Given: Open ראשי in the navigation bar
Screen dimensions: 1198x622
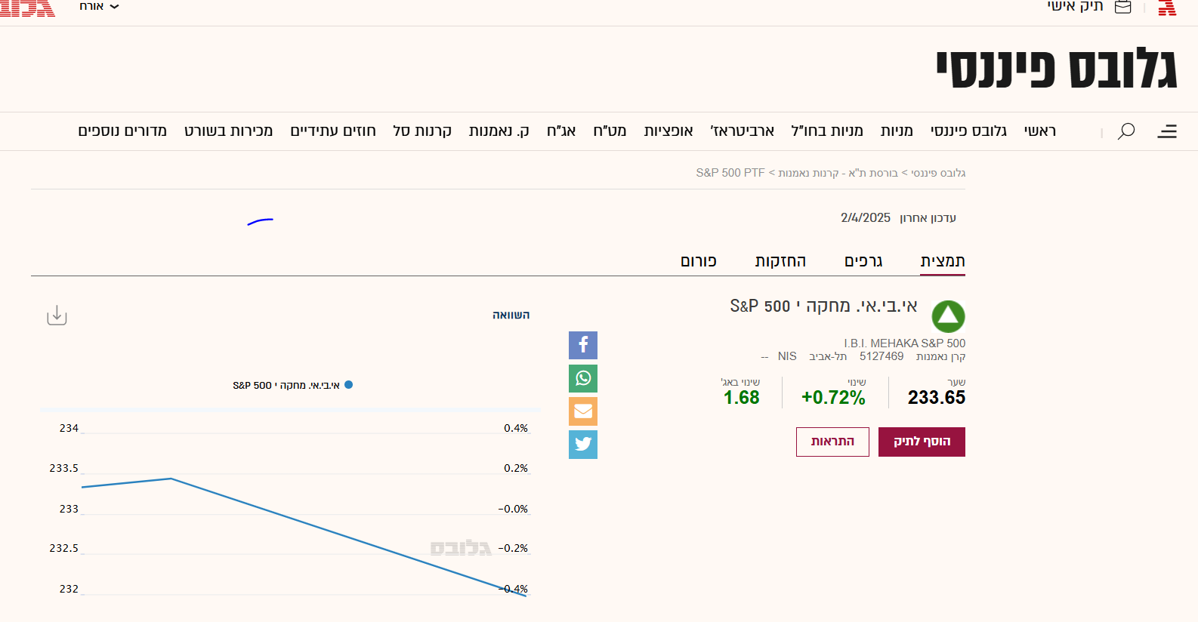Looking at the screenshot, I should pyautogui.click(x=1040, y=131).
